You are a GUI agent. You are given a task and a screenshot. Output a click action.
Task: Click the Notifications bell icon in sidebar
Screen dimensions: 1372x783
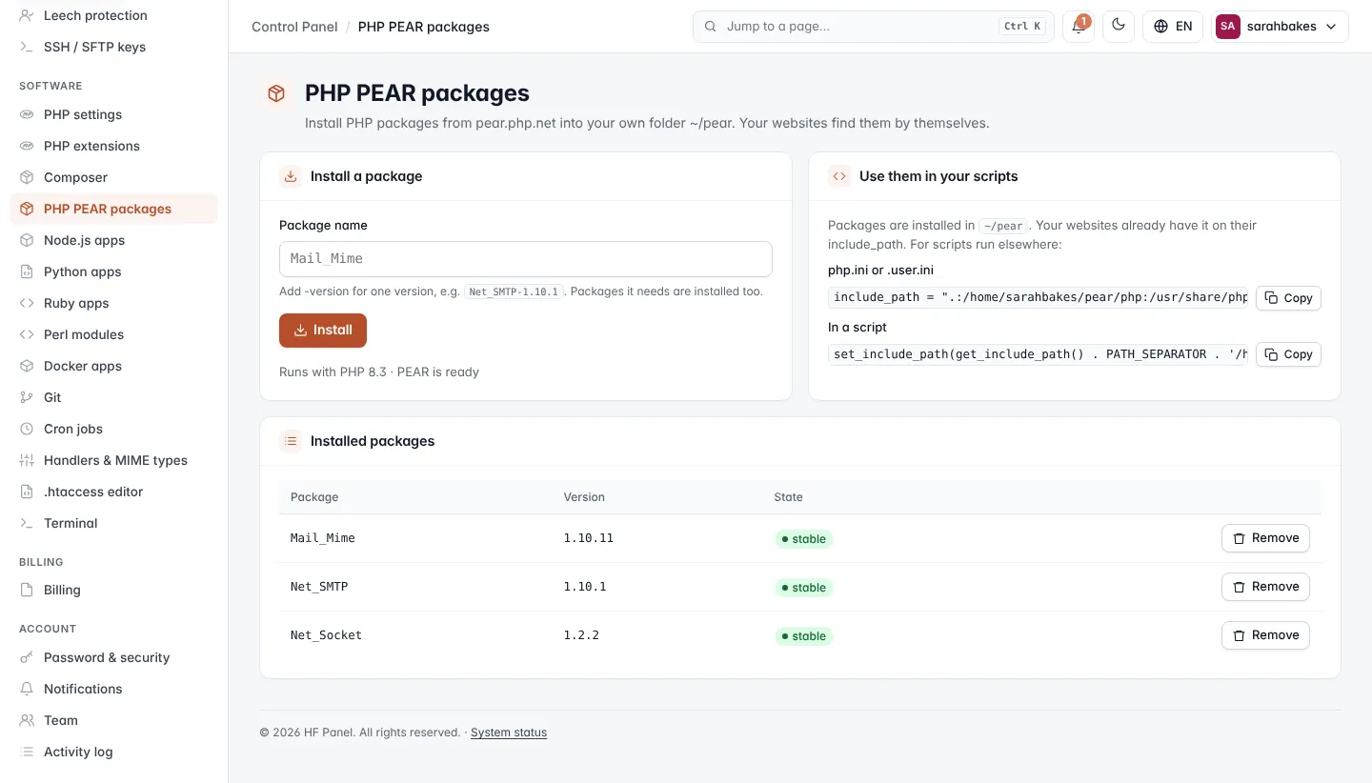click(27, 689)
